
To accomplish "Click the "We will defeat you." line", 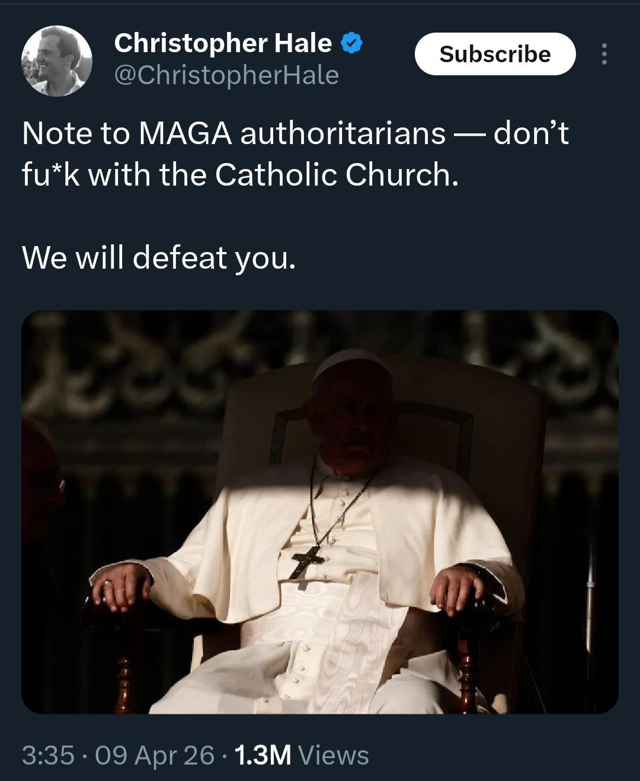I will click(x=158, y=257).
